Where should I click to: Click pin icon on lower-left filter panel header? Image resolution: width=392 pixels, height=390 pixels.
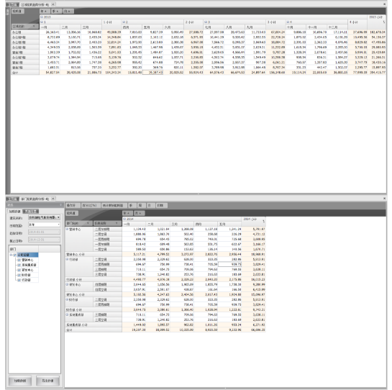[60, 205]
